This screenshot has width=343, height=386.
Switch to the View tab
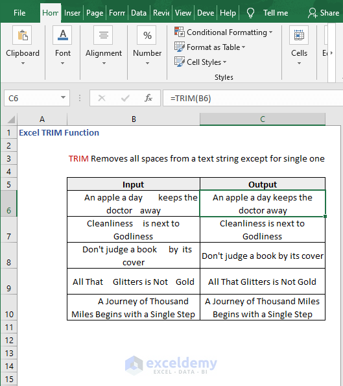click(x=183, y=13)
